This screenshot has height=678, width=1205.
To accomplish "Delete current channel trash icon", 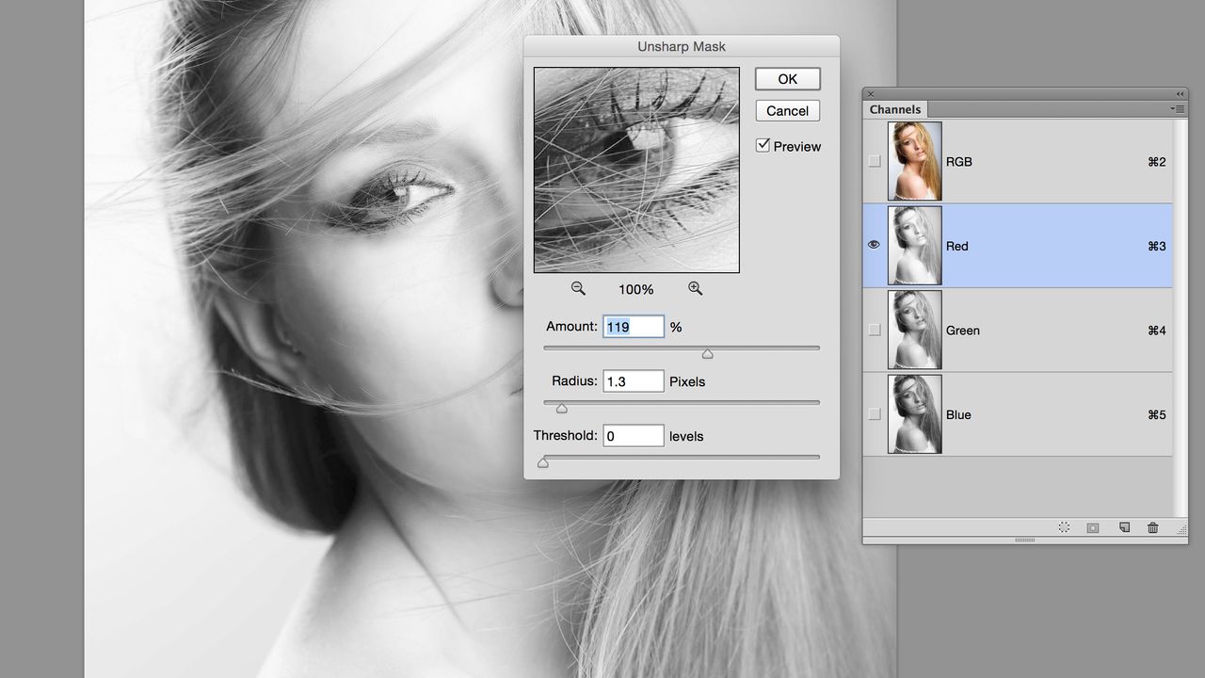I will [1153, 528].
